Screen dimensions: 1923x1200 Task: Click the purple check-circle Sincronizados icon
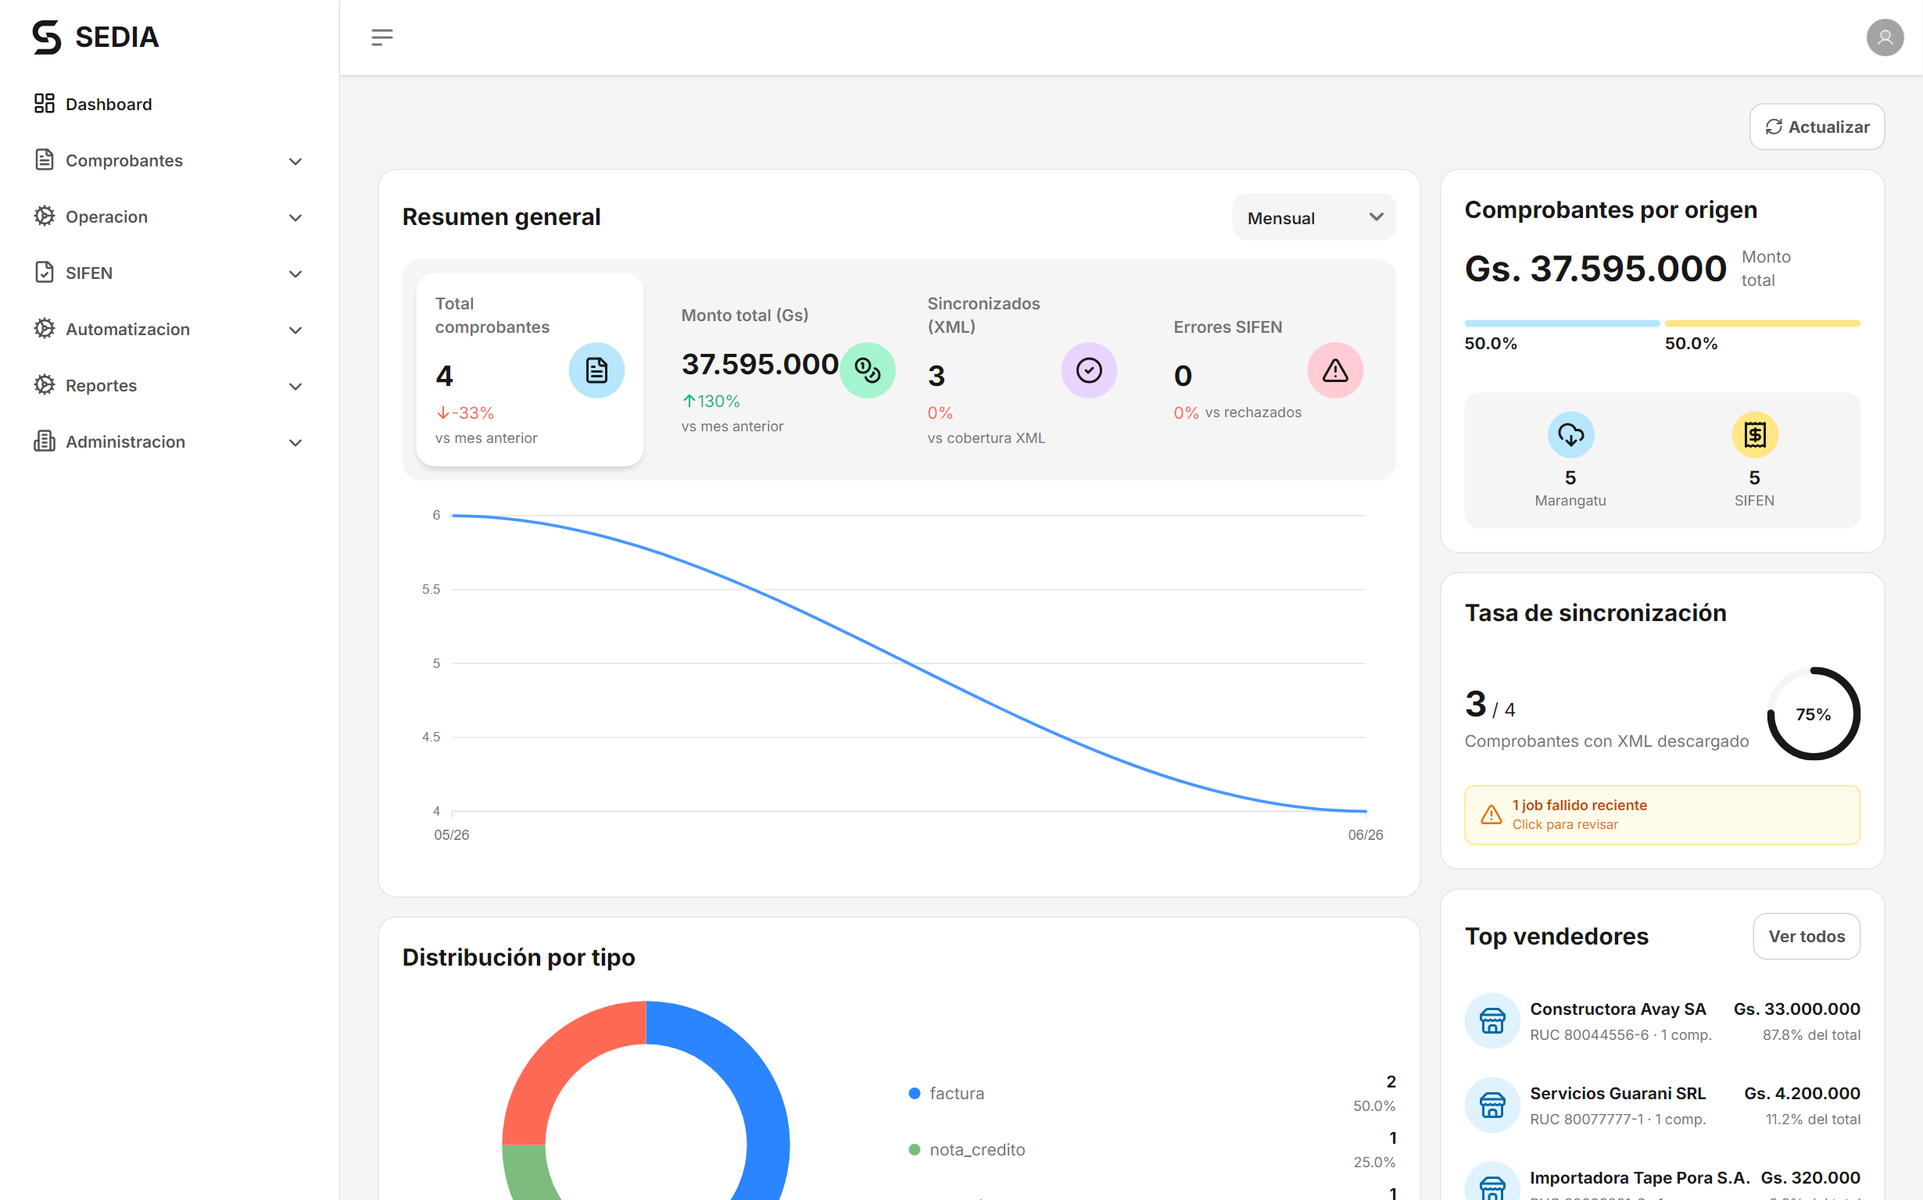(1089, 370)
